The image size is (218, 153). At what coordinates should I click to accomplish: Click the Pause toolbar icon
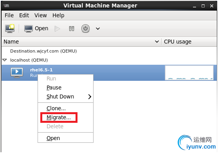click(72, 29)
